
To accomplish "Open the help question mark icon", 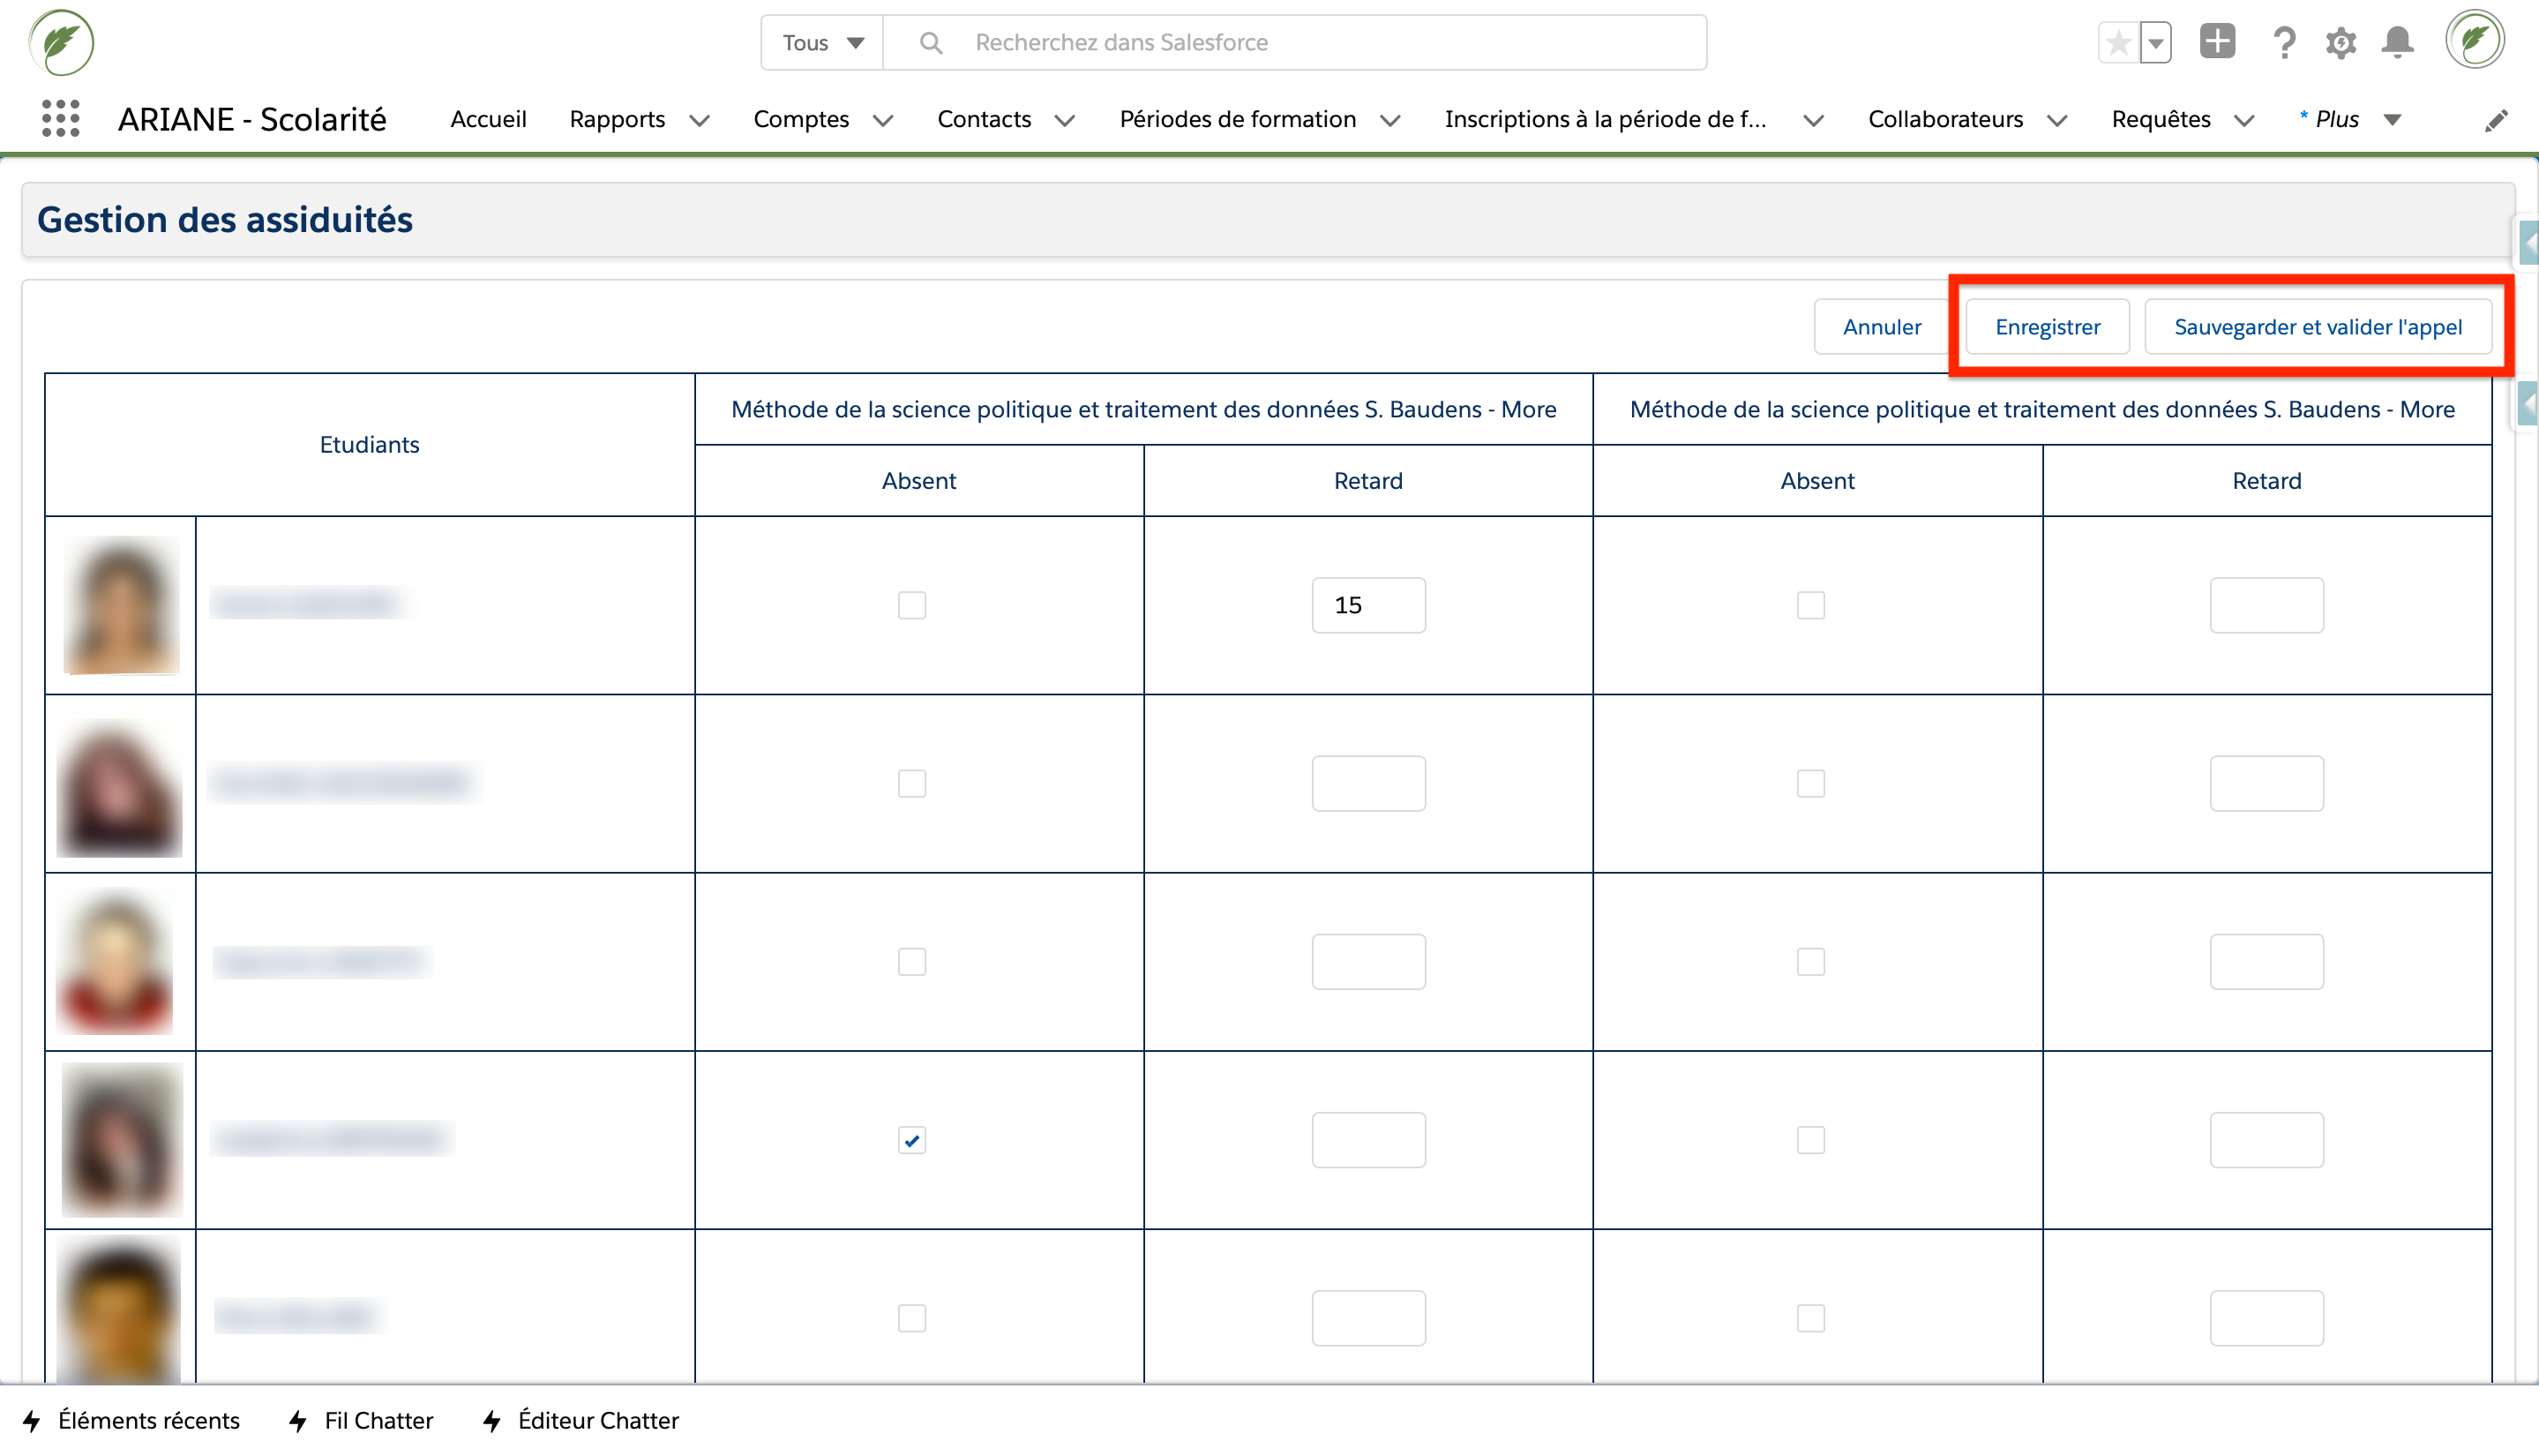I will point(2283,43).
